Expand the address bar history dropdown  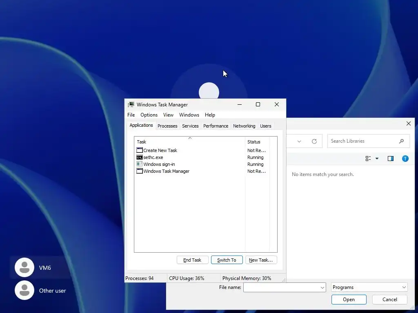coord(299,141)
